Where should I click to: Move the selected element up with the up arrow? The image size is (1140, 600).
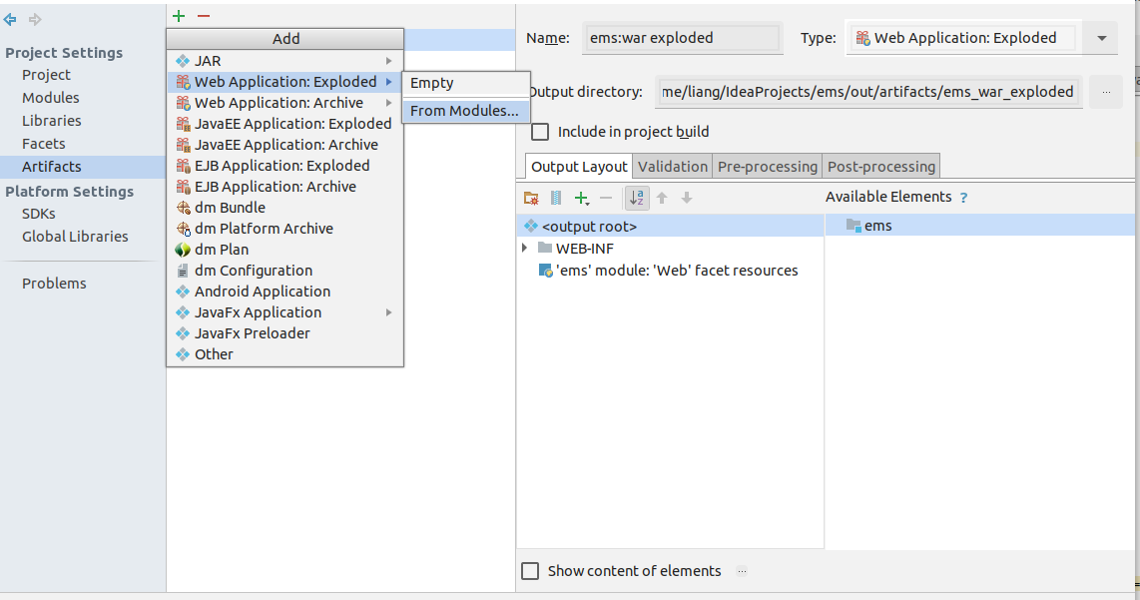pos(662,198)
